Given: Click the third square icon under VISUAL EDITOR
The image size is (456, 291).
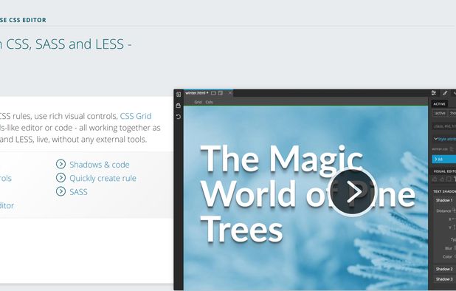Looking at the screenshot, I should [x=449, y=179].
